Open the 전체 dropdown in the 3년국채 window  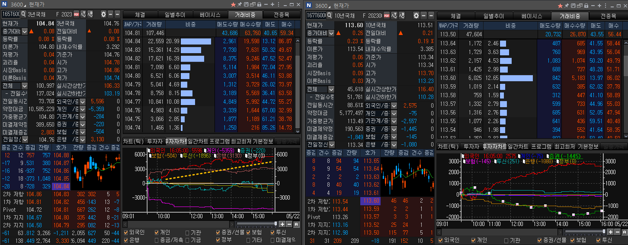pos(25,86)
